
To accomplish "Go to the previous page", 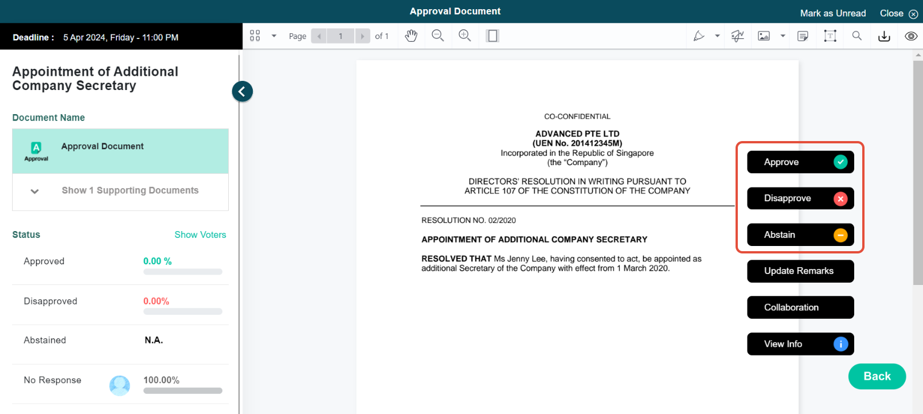I will pos(319,36).
